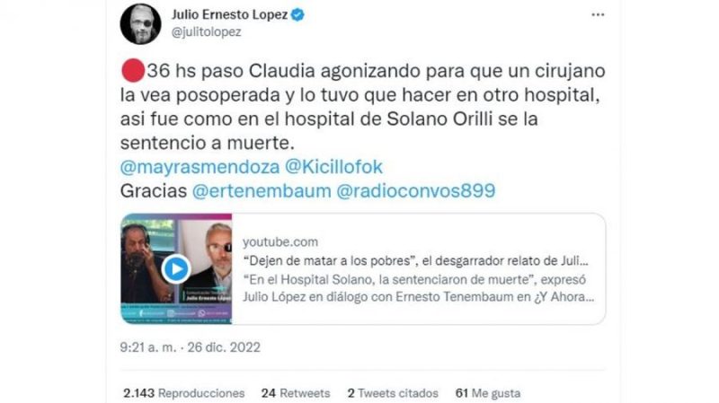
Task: Open the youtube.com link card domain
Action: [280, 241]
